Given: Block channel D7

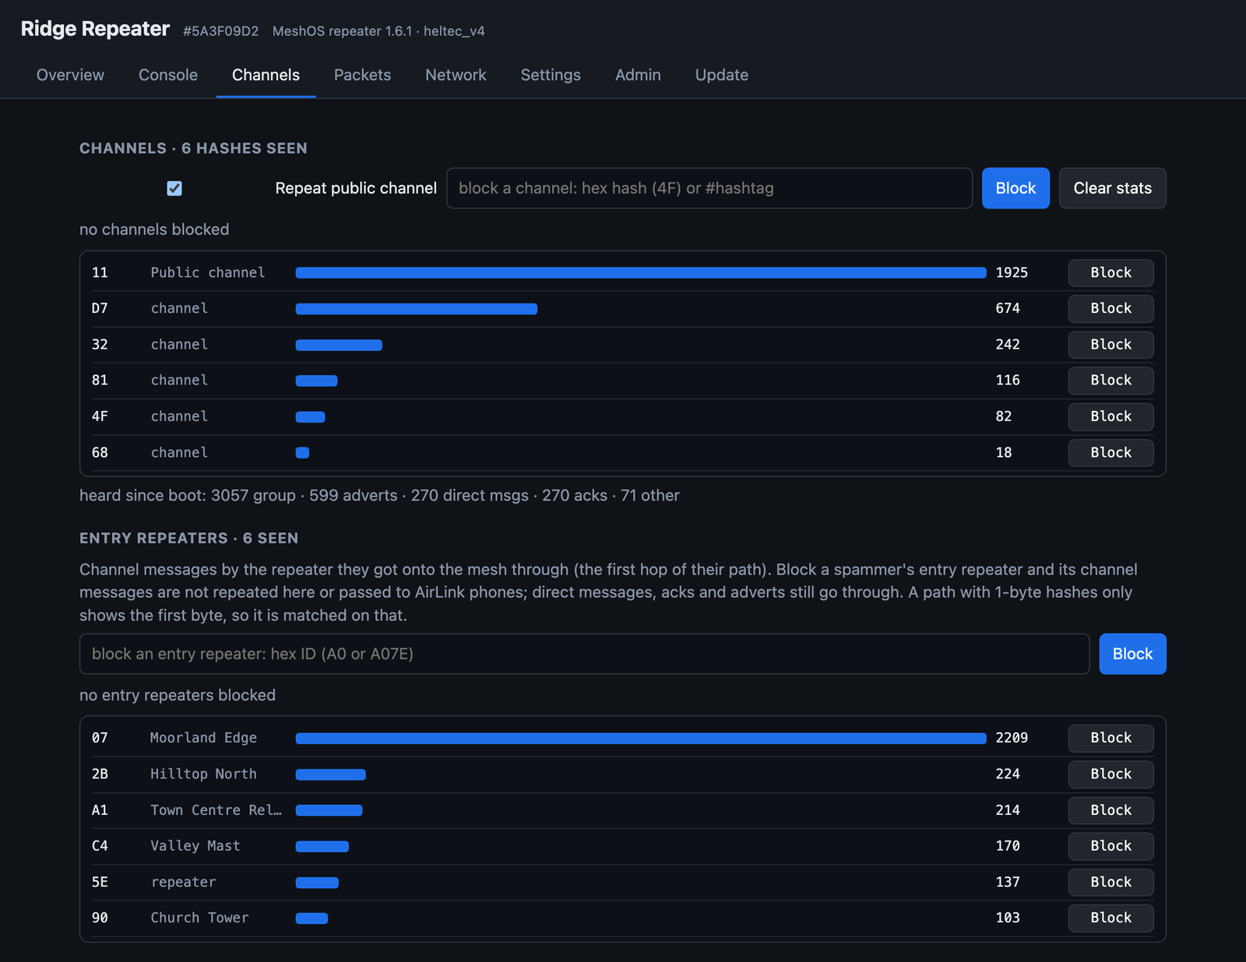Looking at the screenshot, I should (x=1110, y=308).
